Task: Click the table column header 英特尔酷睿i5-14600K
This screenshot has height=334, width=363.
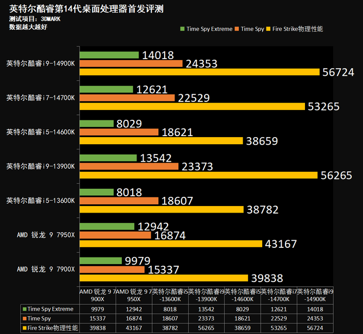Action: click(242, 296)
